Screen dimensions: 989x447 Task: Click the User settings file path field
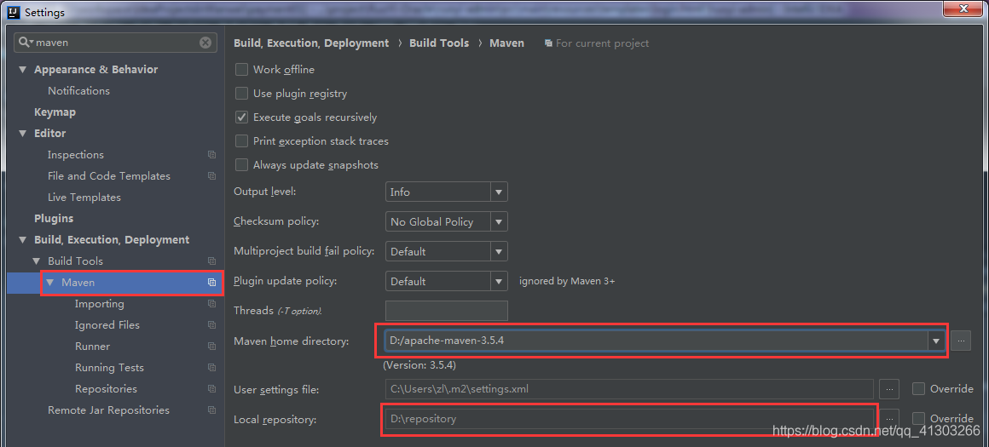pyautogui.click(x=629, y=389)
